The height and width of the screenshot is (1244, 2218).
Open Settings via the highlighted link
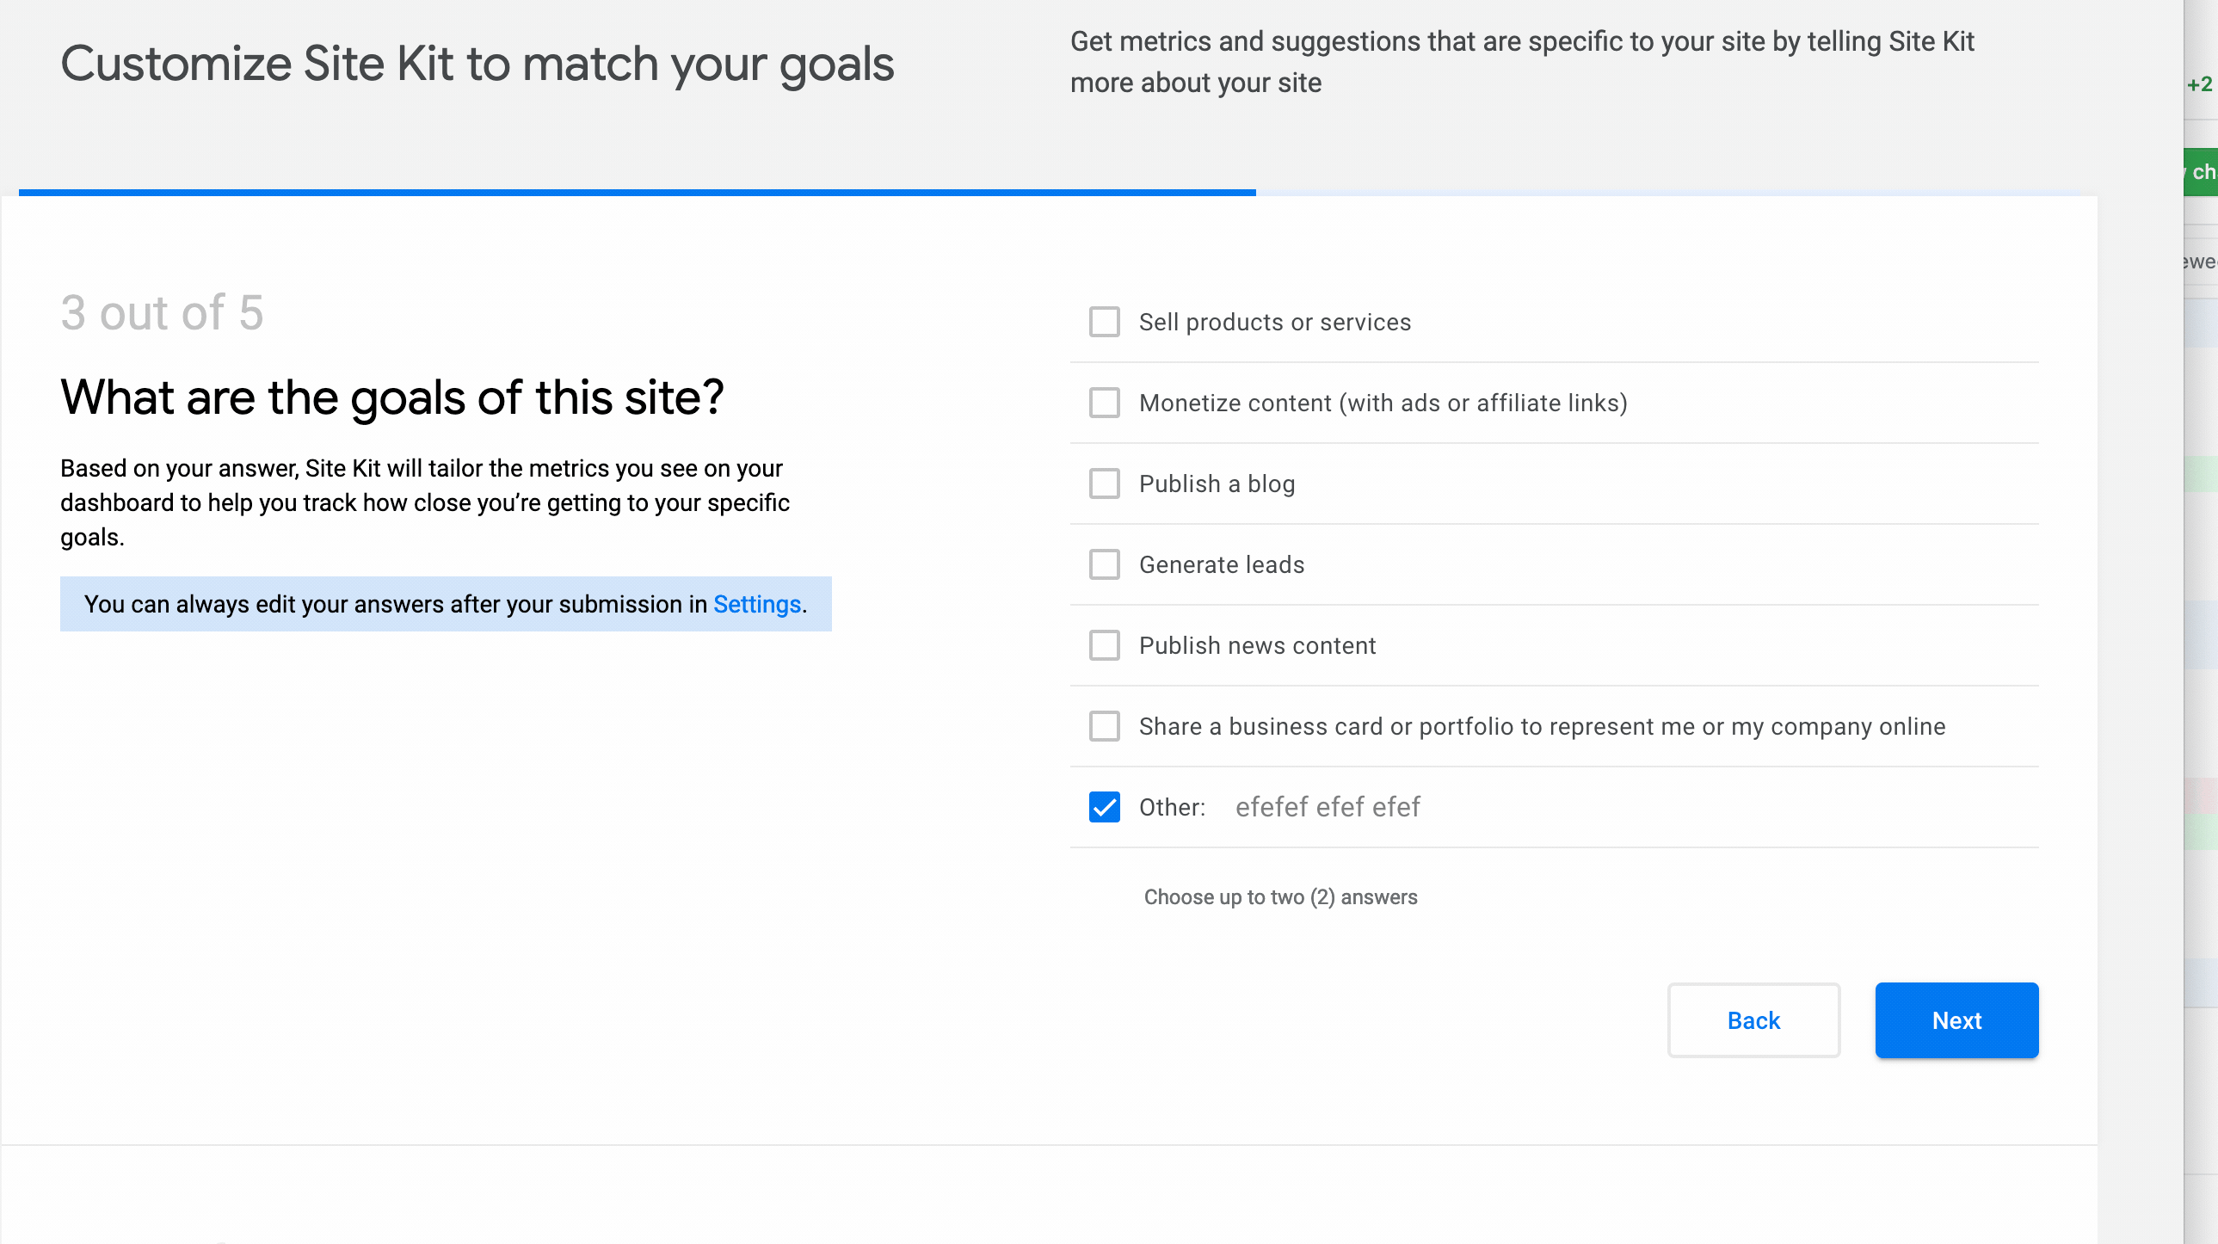tap(756, 603)
